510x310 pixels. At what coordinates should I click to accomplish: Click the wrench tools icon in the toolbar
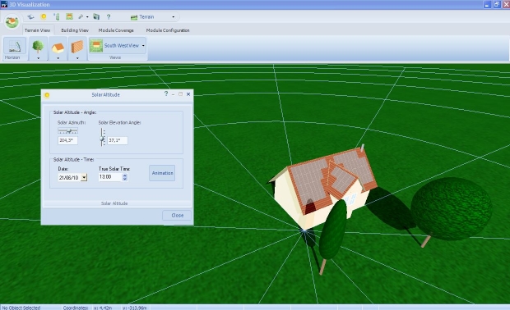click(x=81, y=16)
